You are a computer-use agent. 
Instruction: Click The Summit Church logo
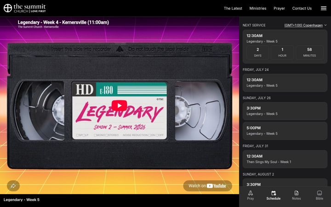point(25,8)
